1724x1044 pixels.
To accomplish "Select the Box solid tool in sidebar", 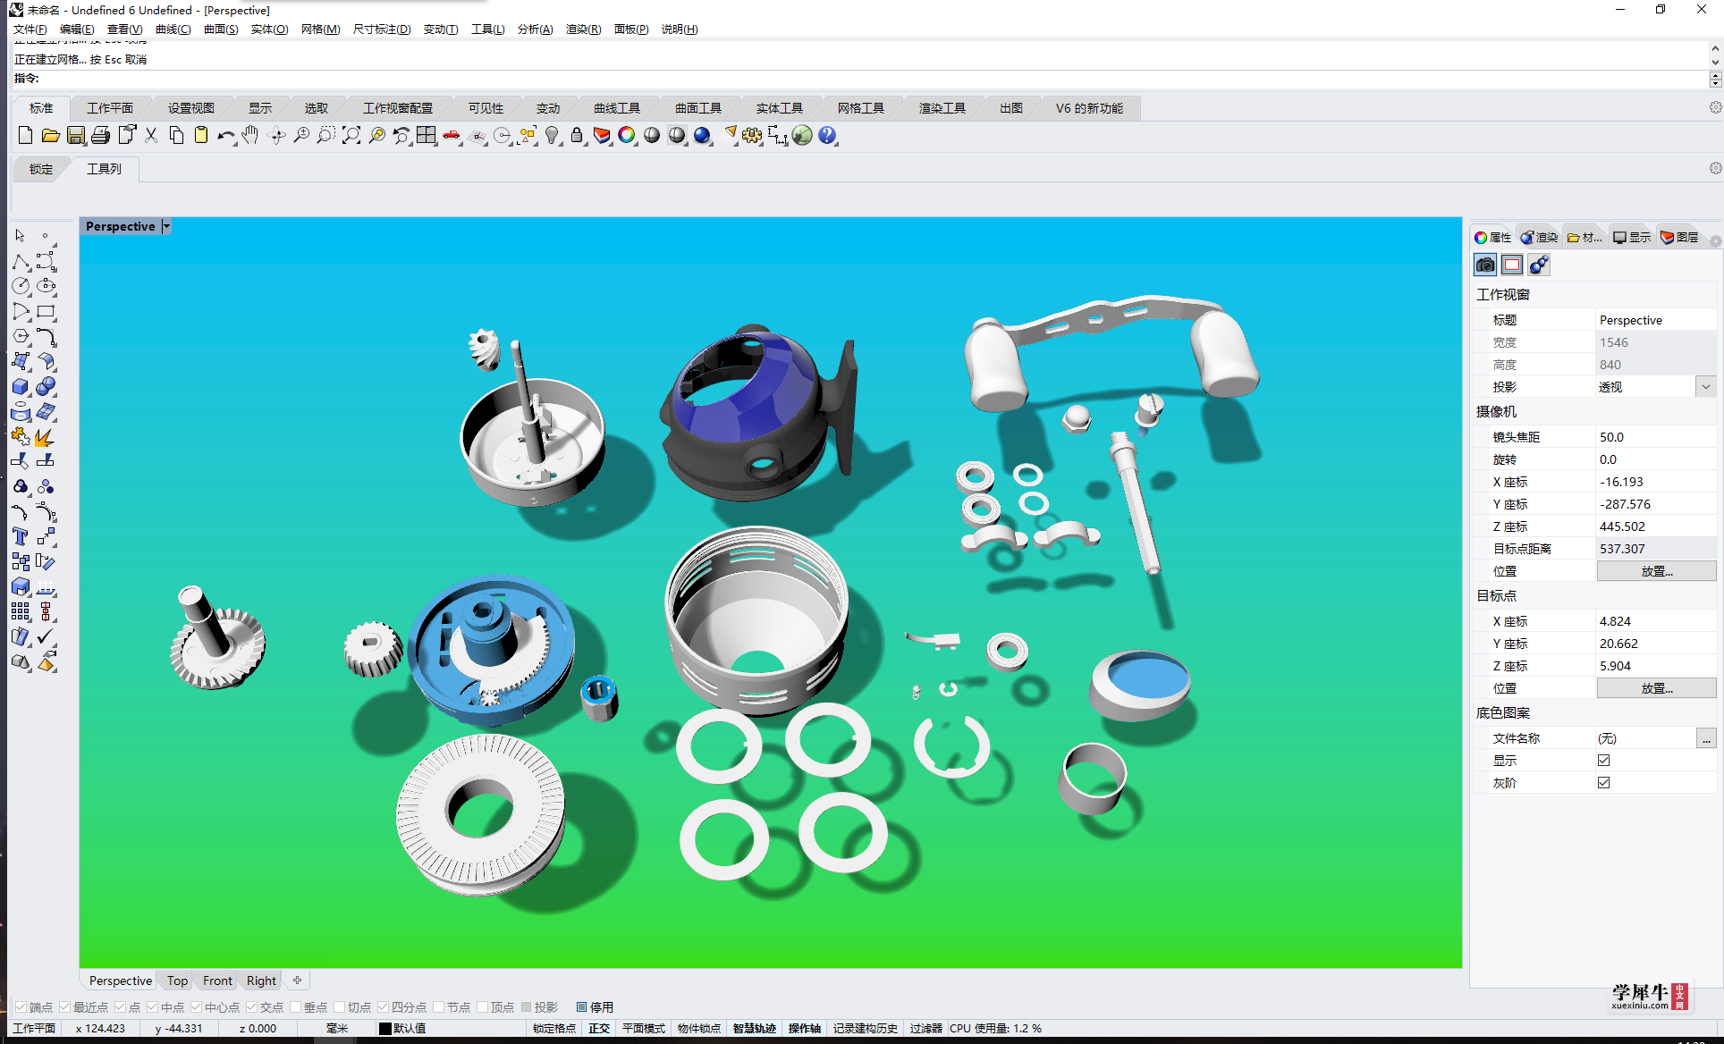I will [21, 386].
